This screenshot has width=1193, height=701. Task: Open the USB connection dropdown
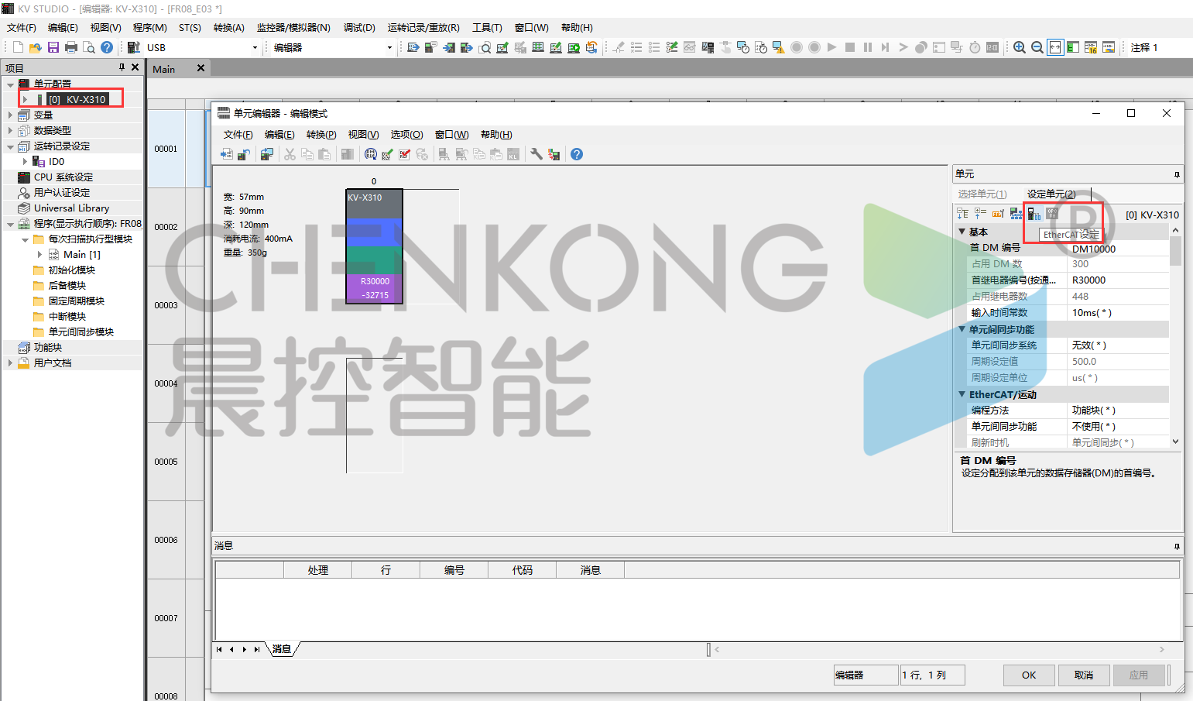coord(255,47)
